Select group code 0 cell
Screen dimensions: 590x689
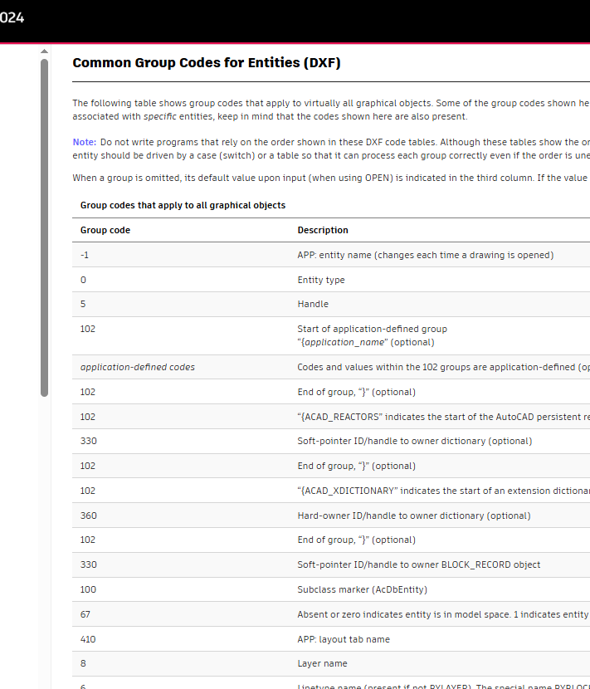tap(83, 280)
